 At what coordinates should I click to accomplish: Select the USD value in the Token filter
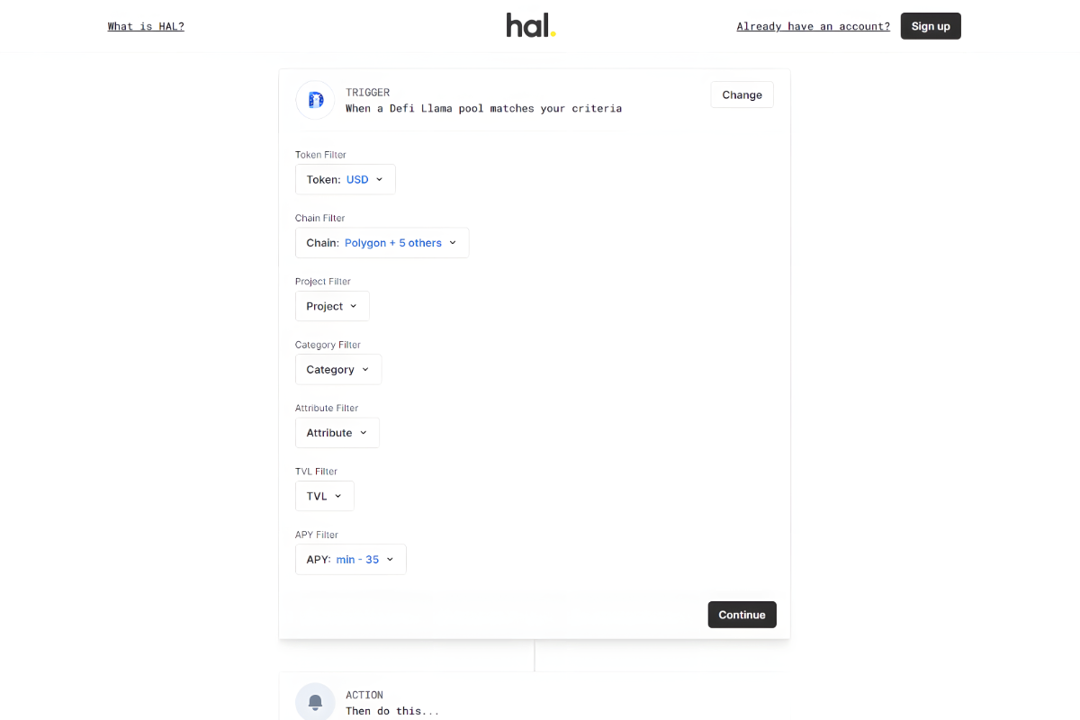click(x=356, y=179)
